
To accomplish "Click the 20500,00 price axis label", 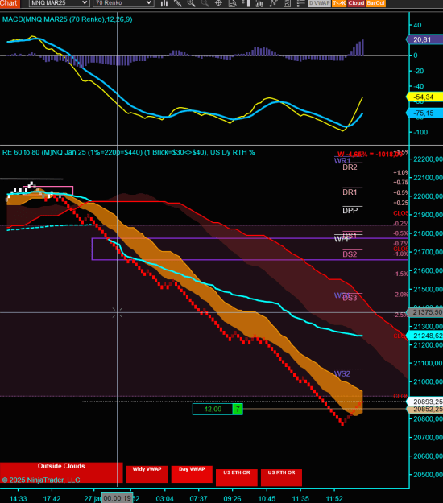I will 429,475.
